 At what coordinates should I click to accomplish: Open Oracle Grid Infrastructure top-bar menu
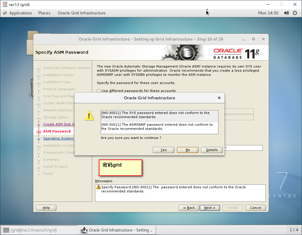(82, 13)
